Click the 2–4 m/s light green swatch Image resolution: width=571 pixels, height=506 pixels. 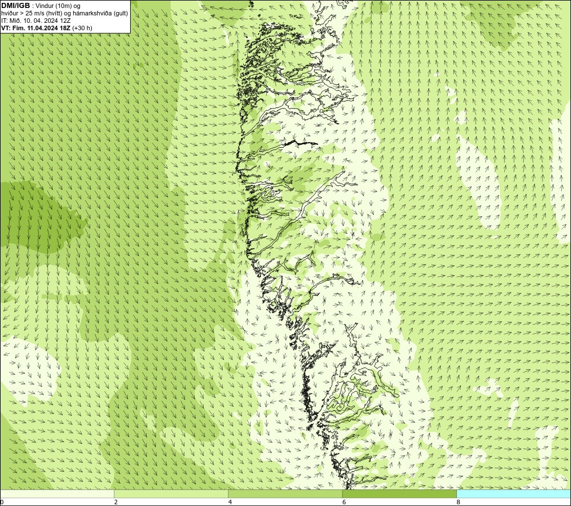click(x=171, y=493)
